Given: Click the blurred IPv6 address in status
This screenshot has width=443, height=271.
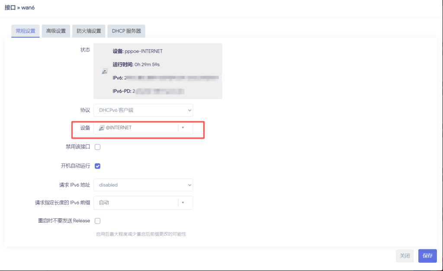Looking at the screenshot, I should click(x=173, y=78).
